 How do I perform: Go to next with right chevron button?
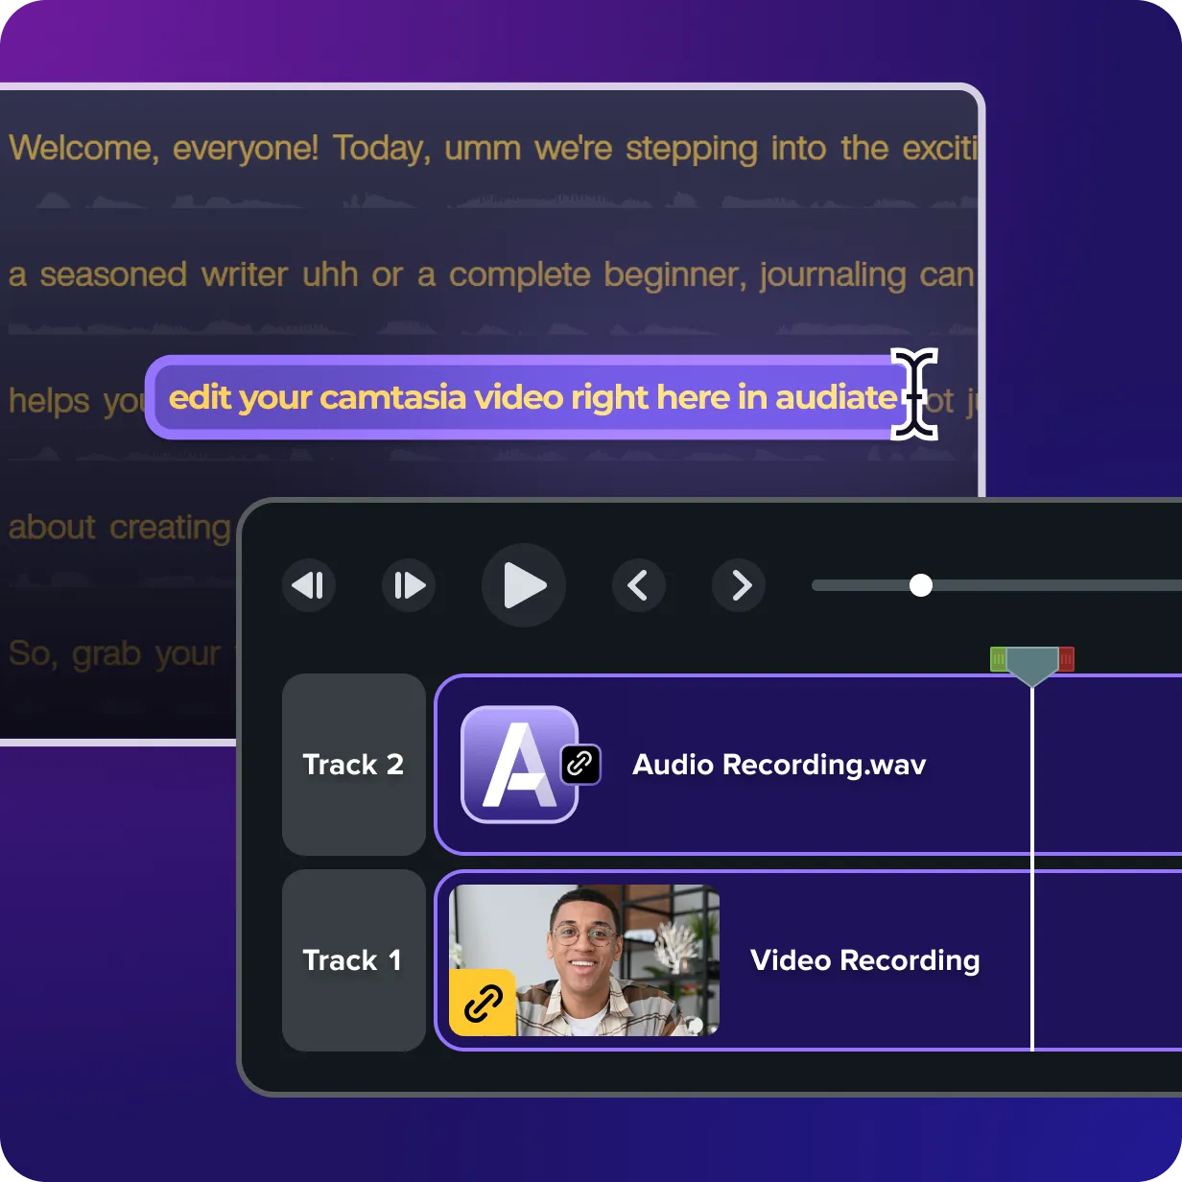coord(739,585)
